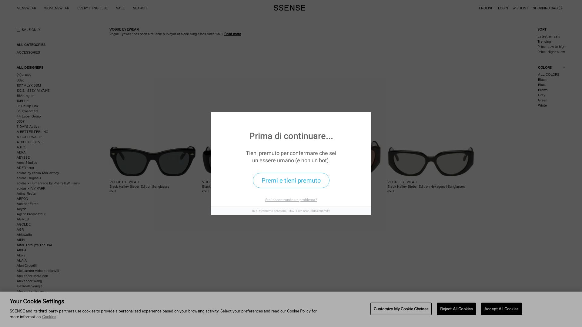Accept All Cookies
This screenshot has width=582, height=327.
(x=501, y=309)
